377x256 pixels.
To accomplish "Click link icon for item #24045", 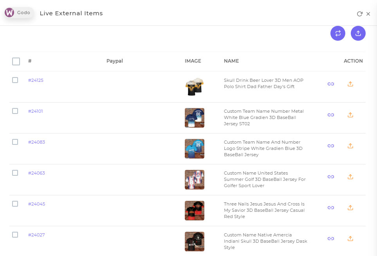I will (x=330, y=207).
